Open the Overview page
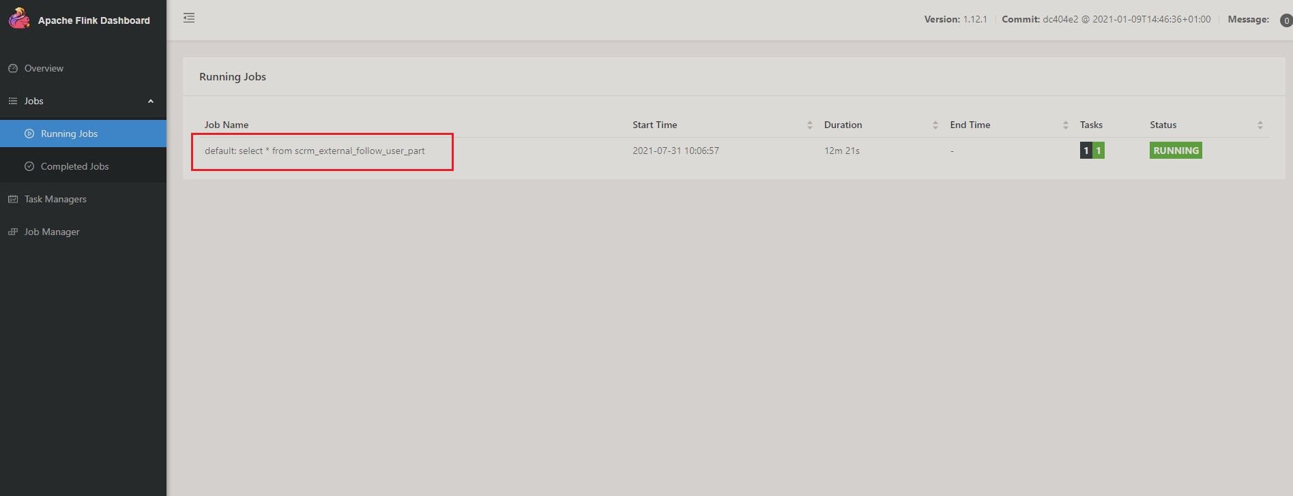The width and height of the screenshot is (1293, 496). pos(83,68)
